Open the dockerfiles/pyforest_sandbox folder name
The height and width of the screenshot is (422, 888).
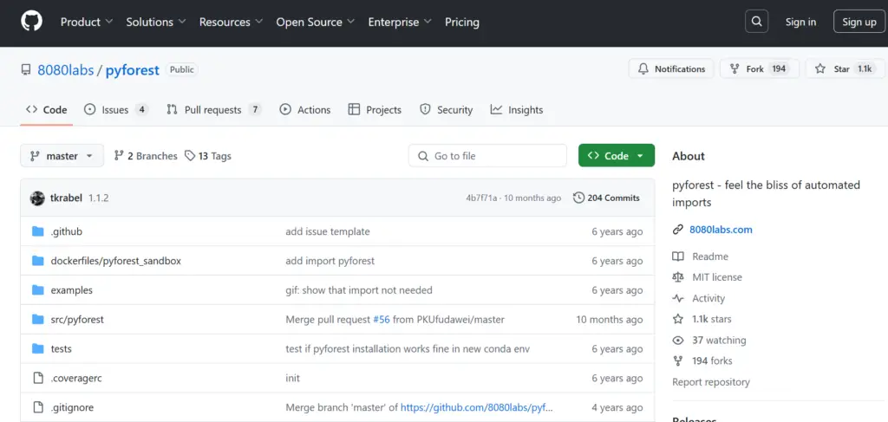coord(116,261)
